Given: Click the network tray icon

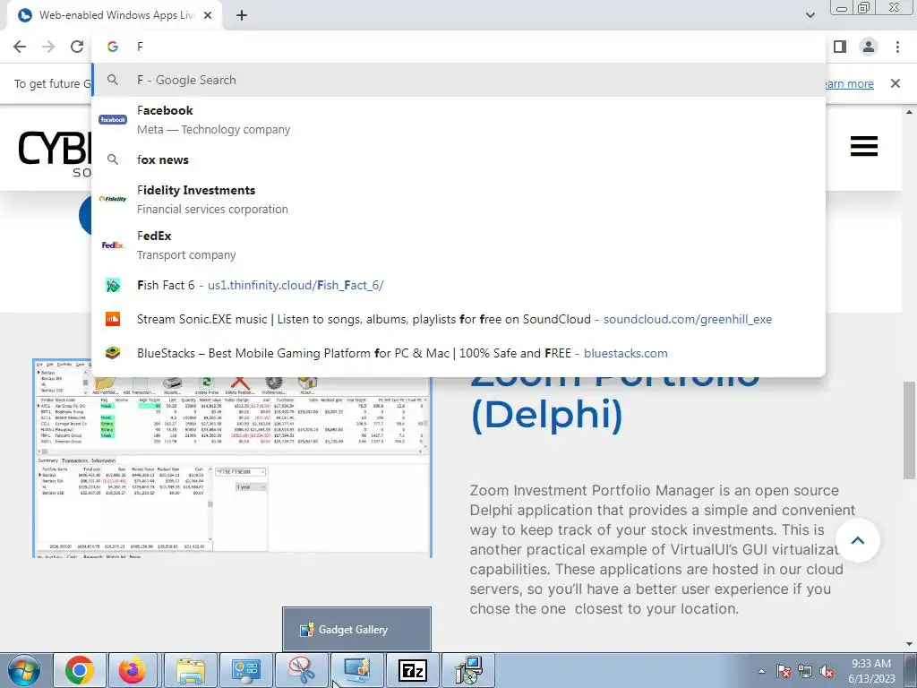Looking at the screenshot, I should (x=805, y=671).
